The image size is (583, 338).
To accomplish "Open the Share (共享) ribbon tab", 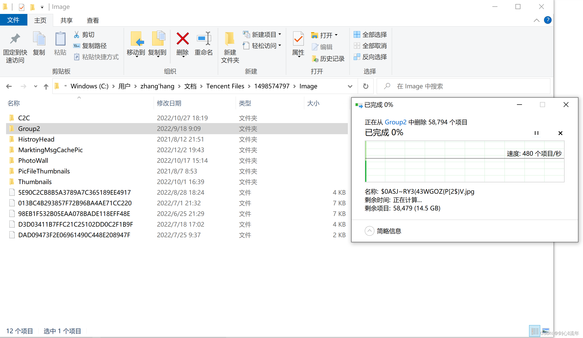I will coord(66,20).
